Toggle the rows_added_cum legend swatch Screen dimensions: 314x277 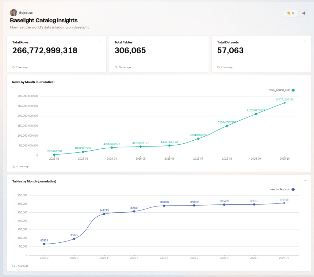(x=293, y=90)
